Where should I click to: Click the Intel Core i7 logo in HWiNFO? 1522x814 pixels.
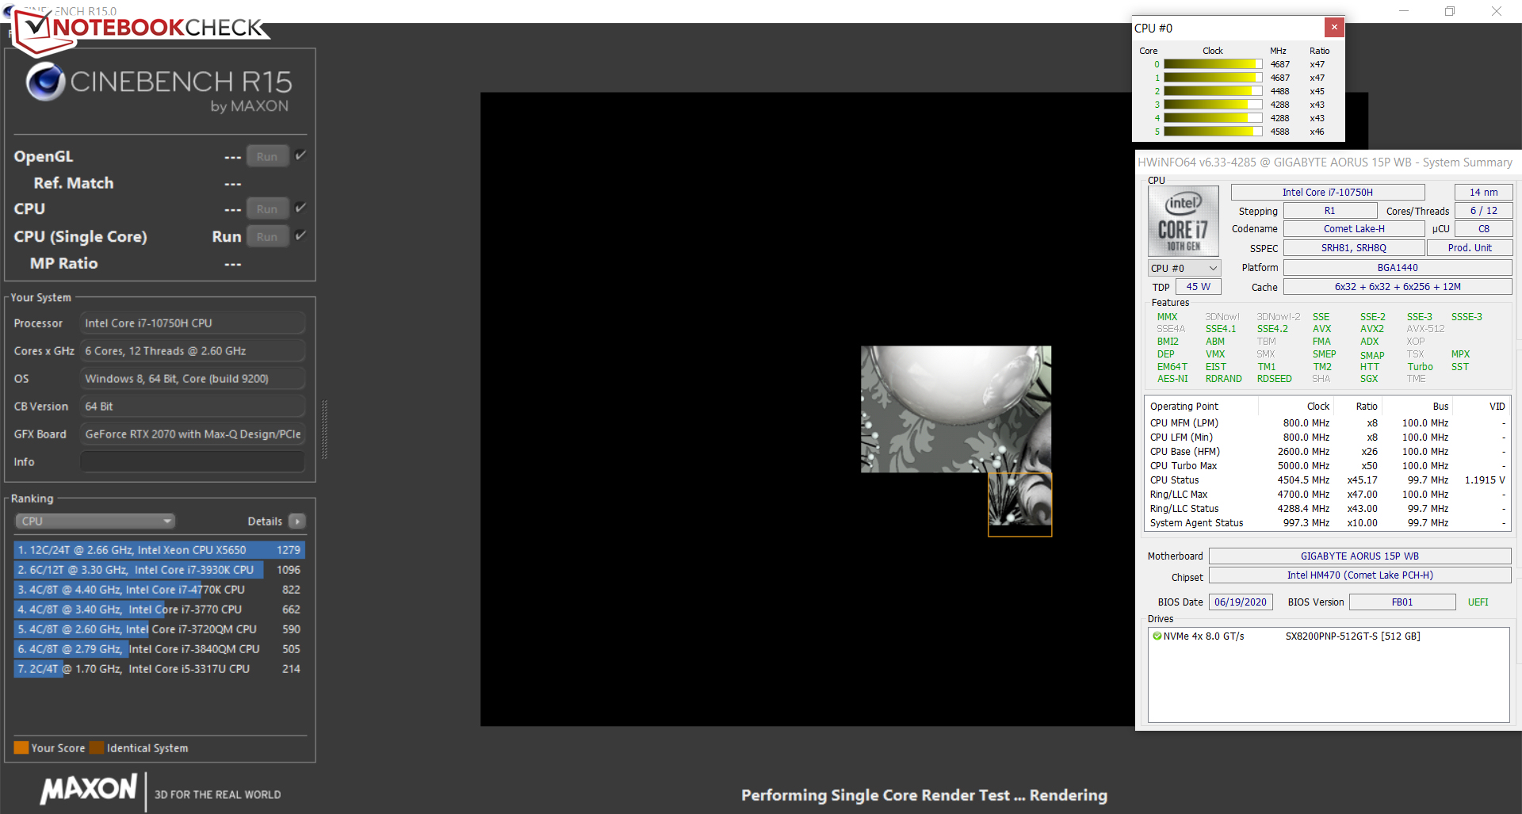click(1184, 220)
